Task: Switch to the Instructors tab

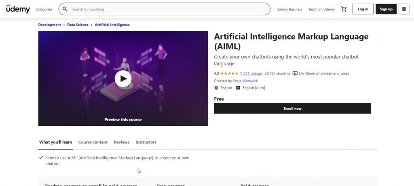Action: coord(146,142)
